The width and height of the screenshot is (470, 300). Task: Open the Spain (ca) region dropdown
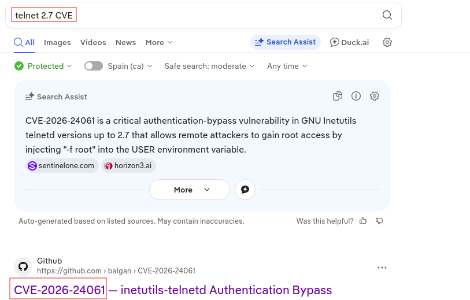click(130, 66)
